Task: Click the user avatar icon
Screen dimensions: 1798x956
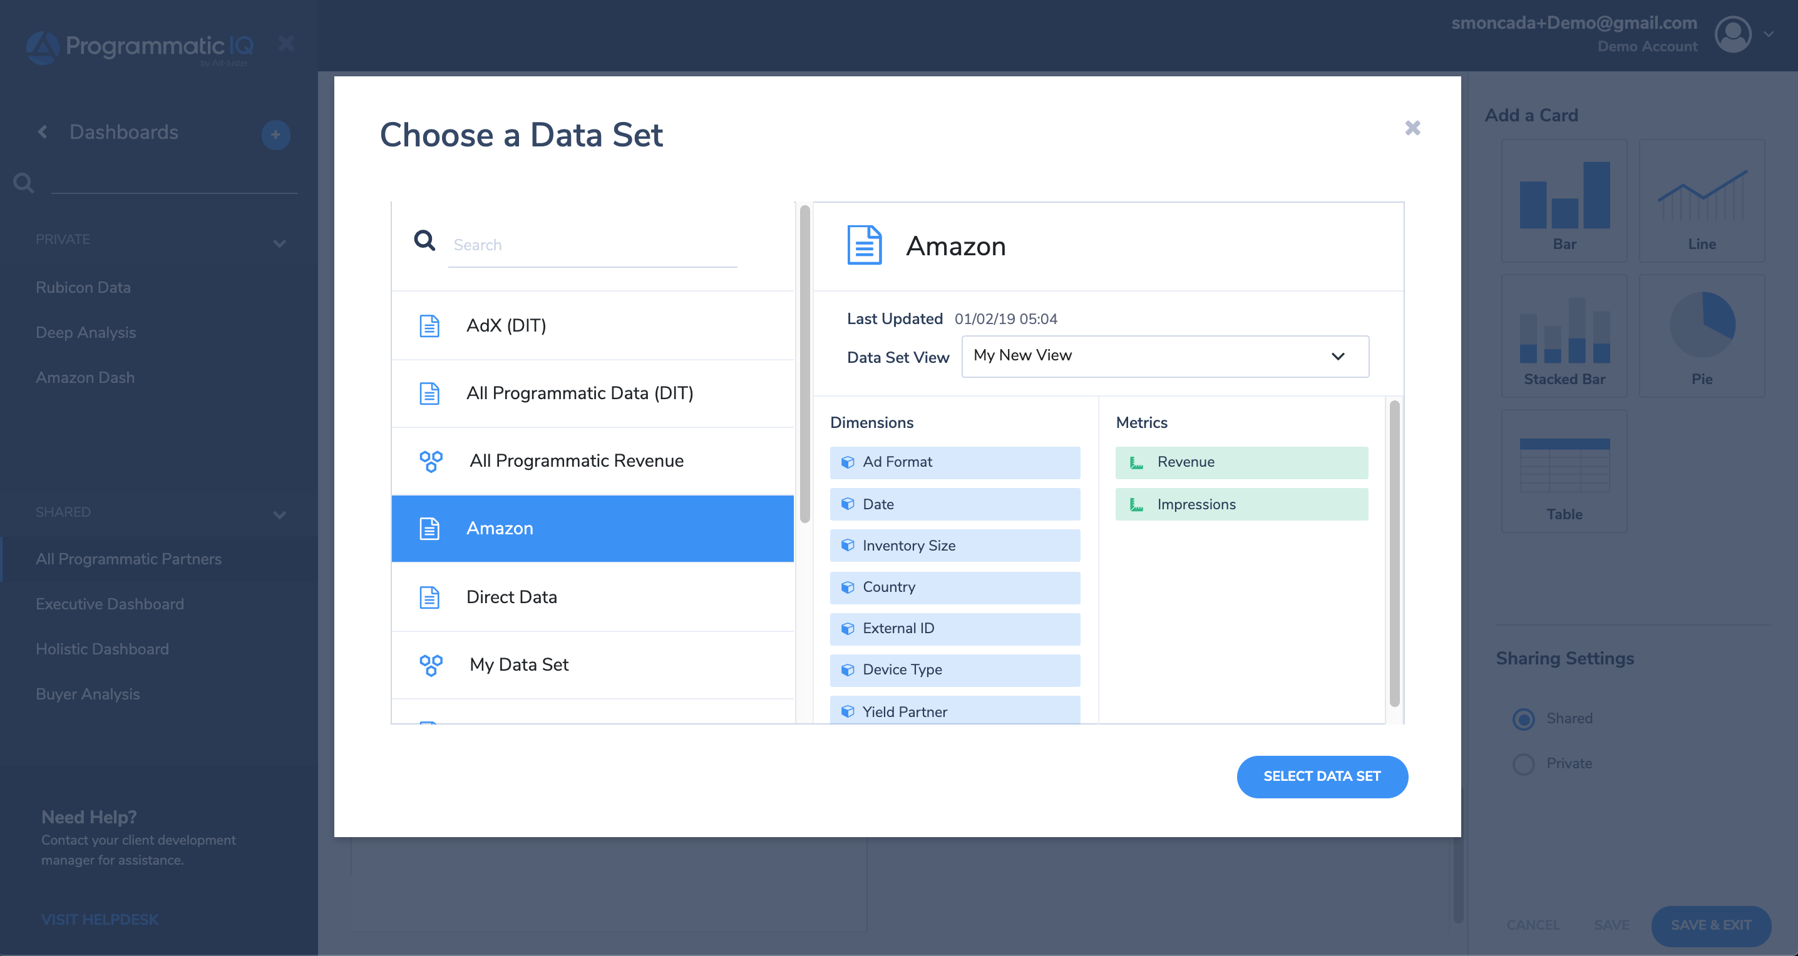Action: pyautogui.click(x=1732, y=34)
